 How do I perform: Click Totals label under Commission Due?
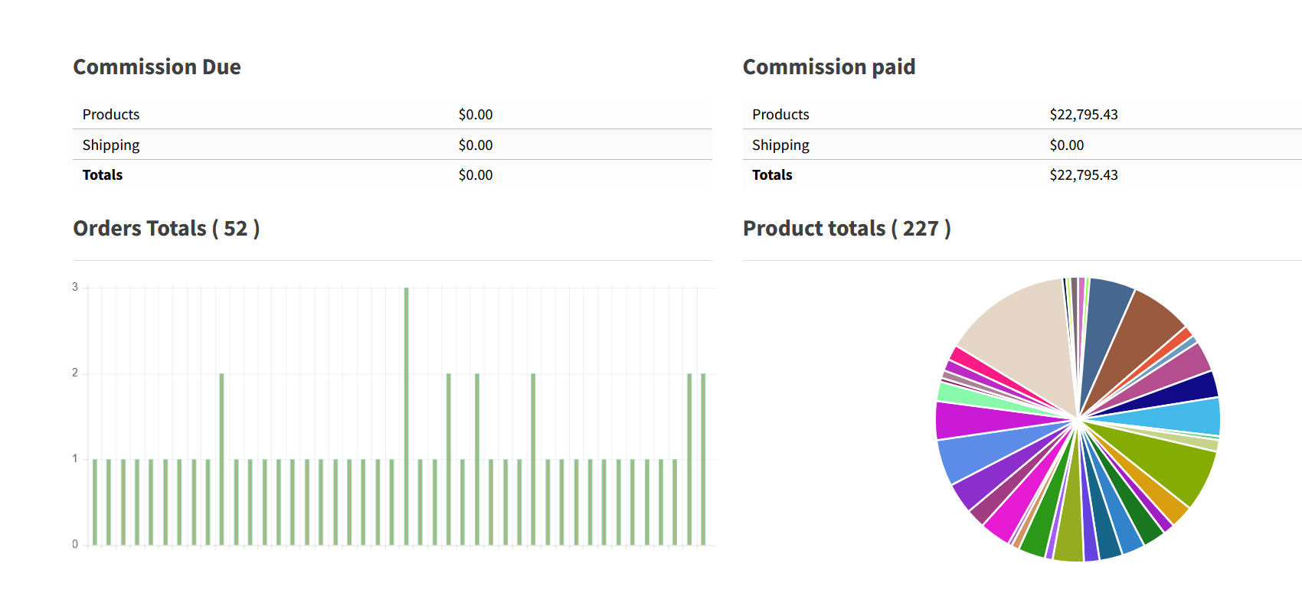103,175
